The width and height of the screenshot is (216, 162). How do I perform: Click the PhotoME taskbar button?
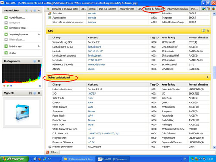113,159
